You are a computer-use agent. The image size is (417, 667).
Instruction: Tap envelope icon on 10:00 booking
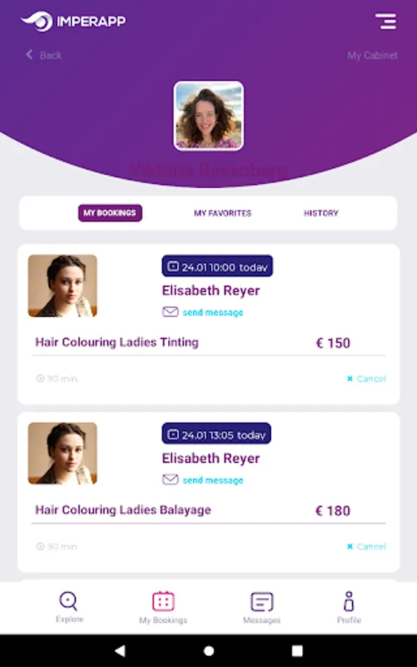pos(170,312)
